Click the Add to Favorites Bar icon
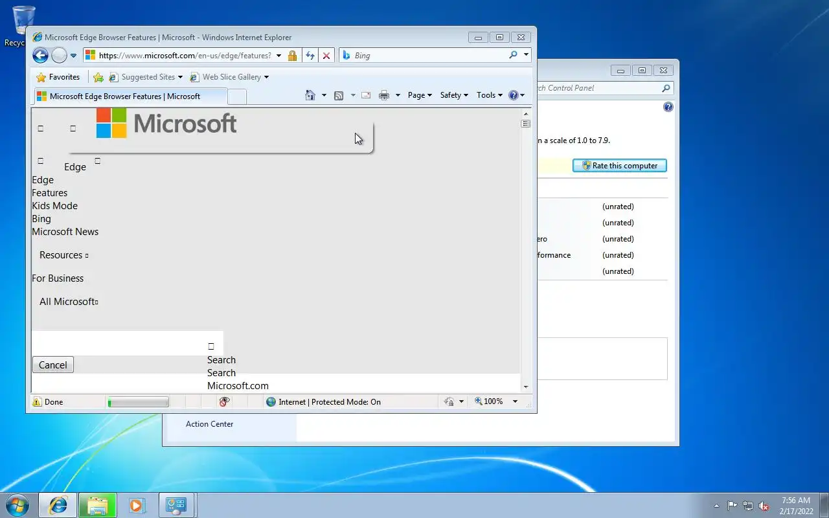This screenshot has width=829, height=518. coord(98,77)
